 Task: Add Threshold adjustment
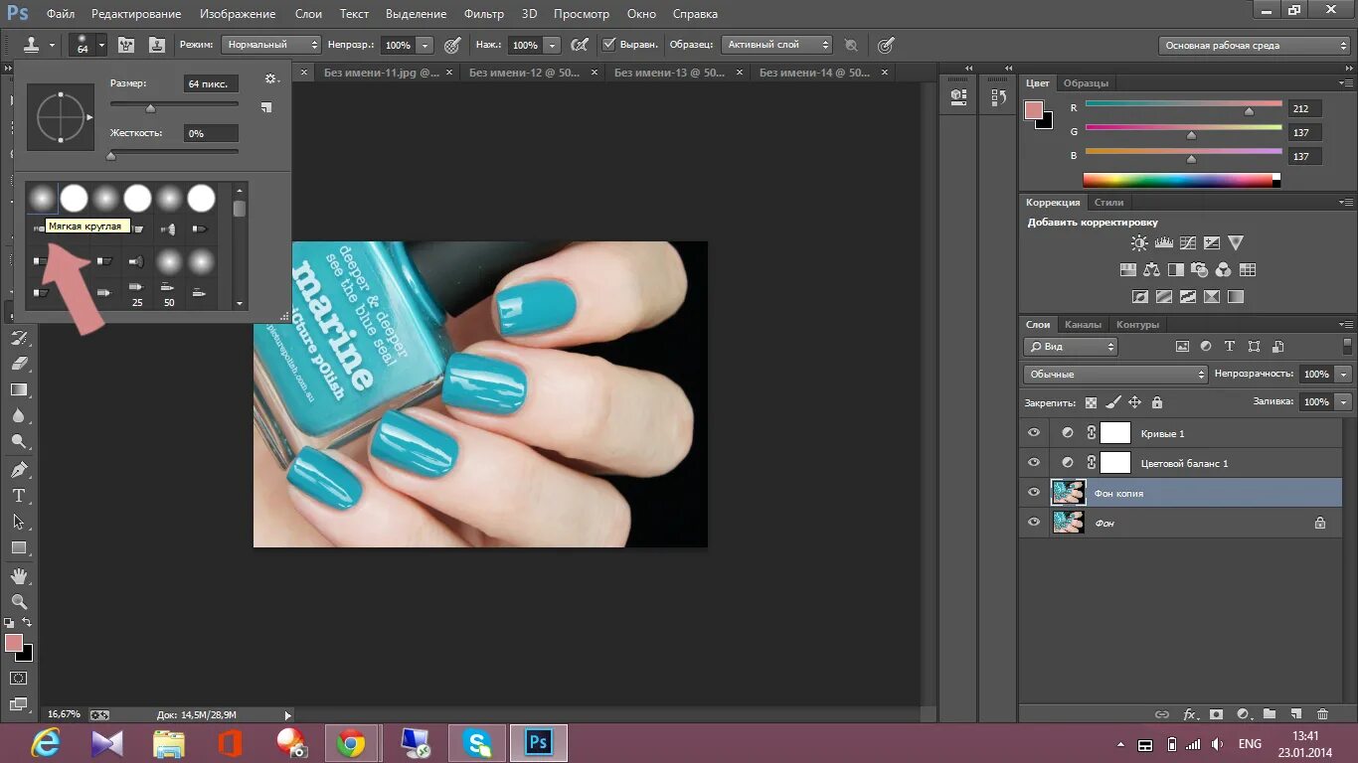tap(1187, 296)
